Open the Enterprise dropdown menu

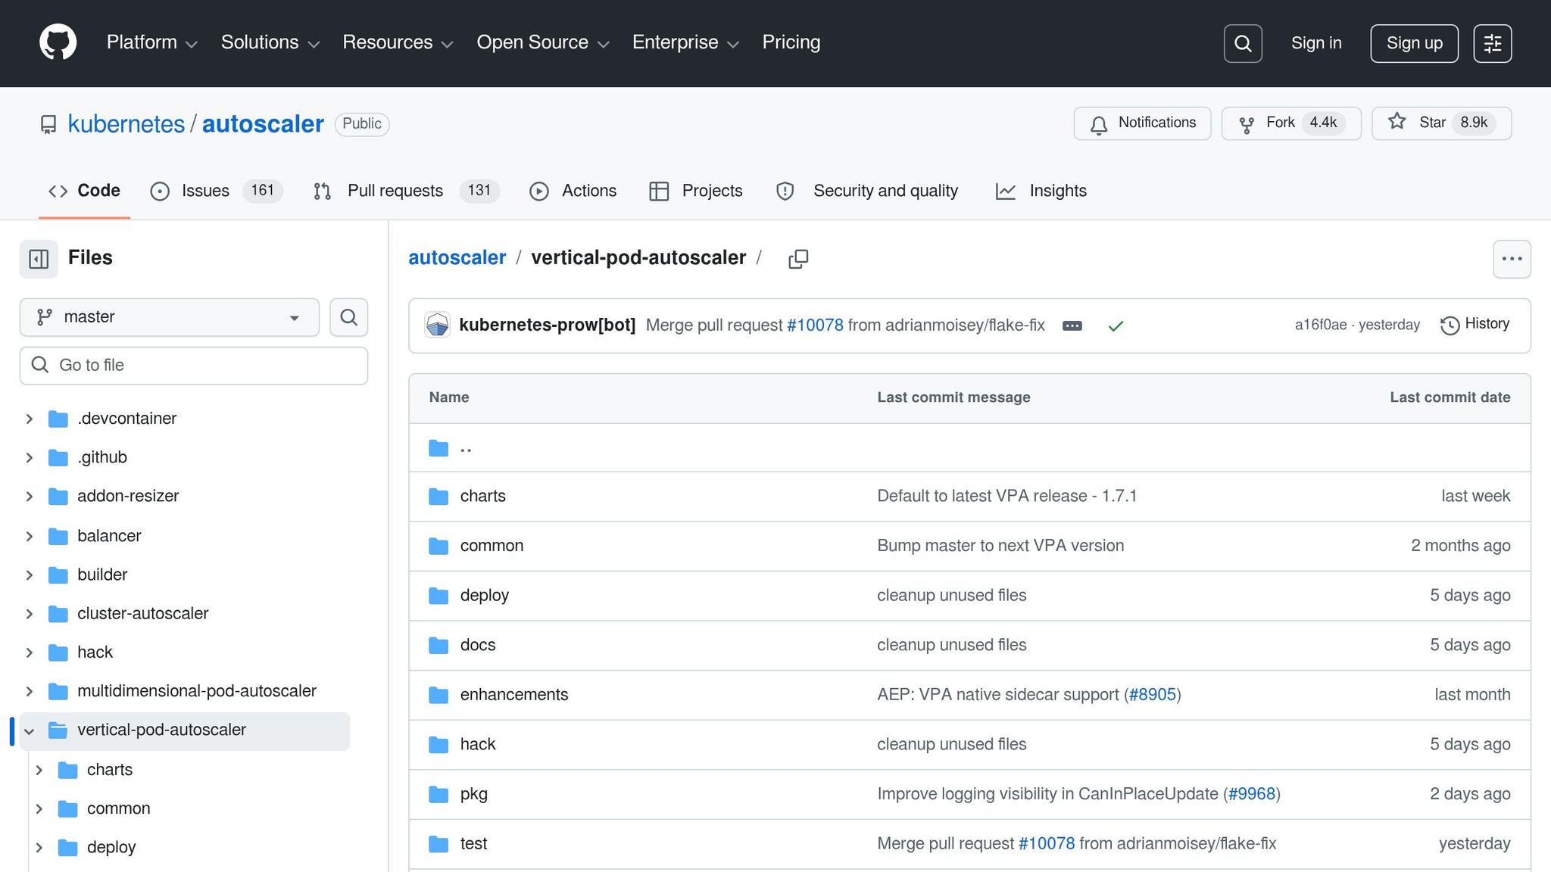point(685,42)
